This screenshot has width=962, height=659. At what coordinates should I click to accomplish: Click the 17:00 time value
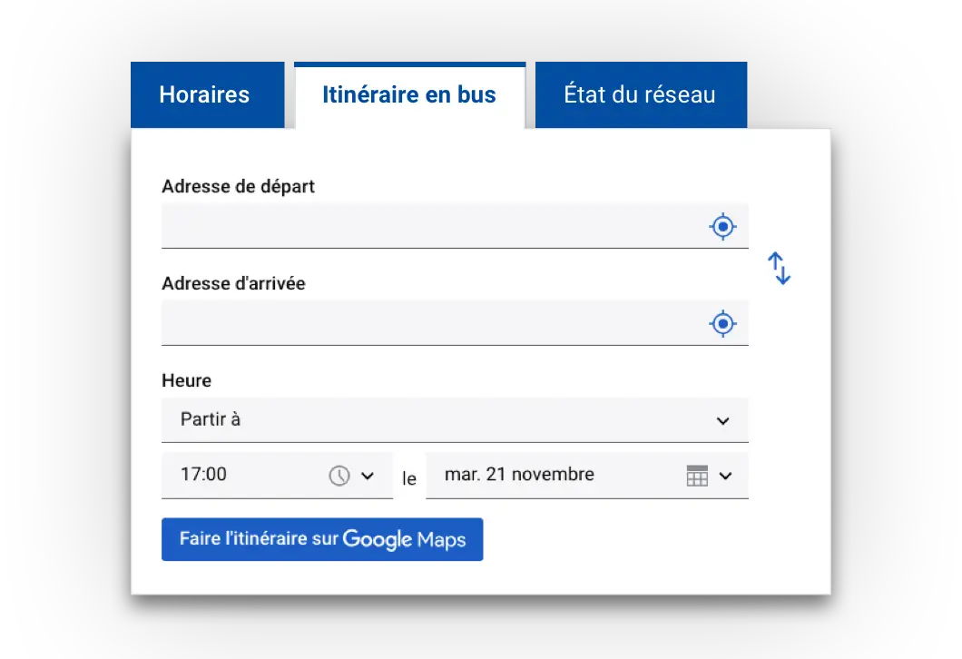(x=203, y=475)
